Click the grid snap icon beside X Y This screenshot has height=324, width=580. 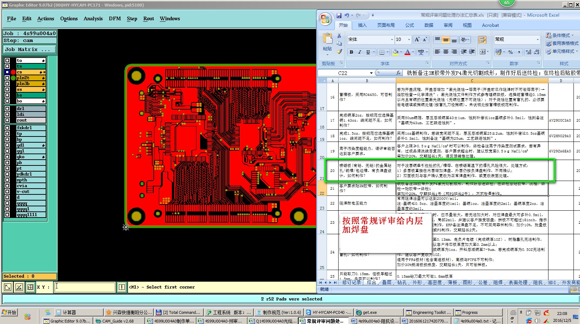pos(31,287)
